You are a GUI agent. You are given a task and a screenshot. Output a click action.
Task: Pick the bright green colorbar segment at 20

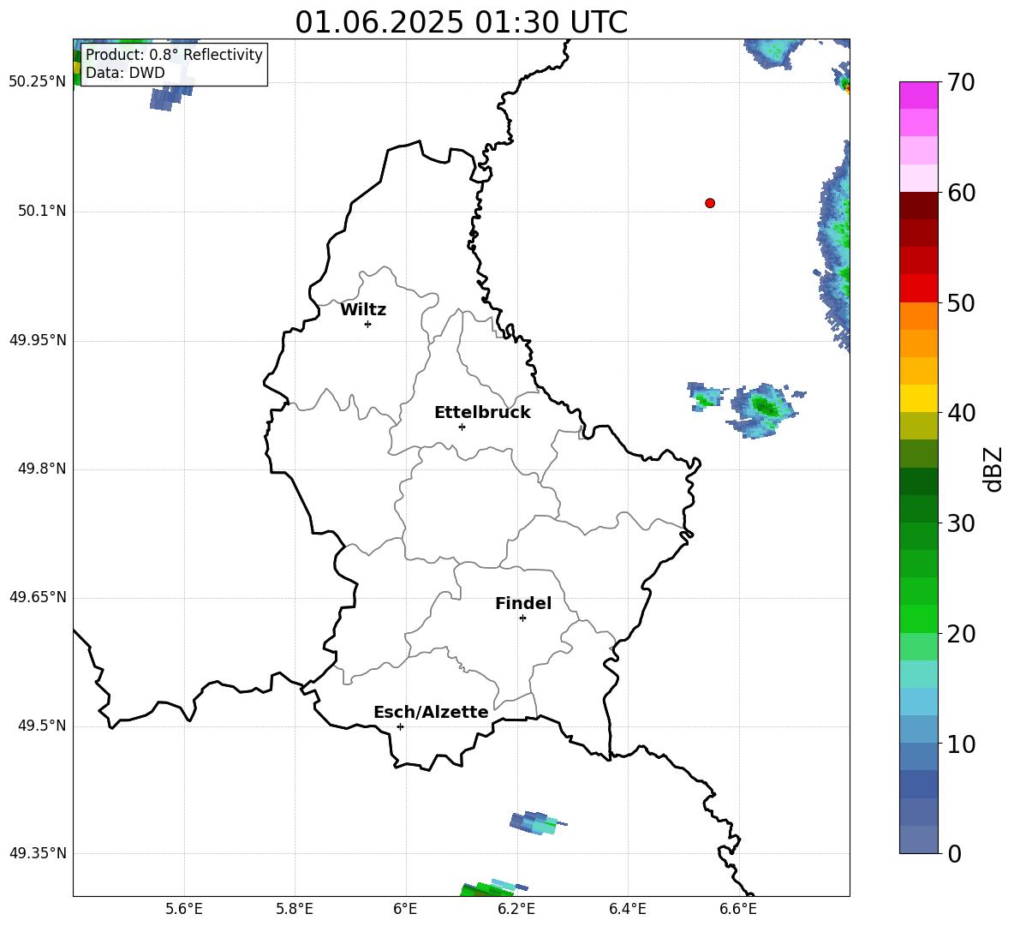[x=919, y=618]
